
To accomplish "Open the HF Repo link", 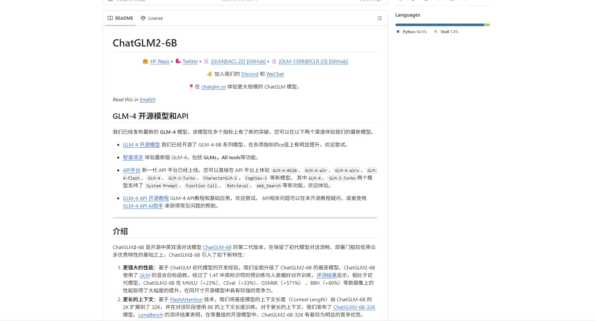I will pyautogui.click(x=160, y=61).
